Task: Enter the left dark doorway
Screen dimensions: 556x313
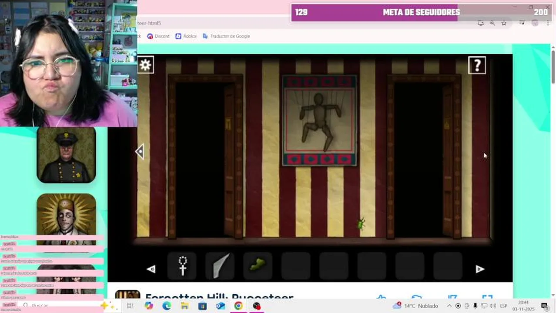Action: click(200, 159)
